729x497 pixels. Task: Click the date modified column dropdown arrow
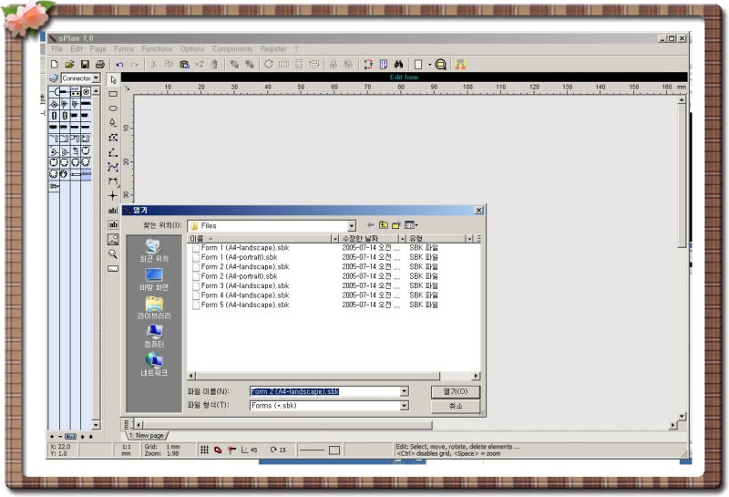point(402,239)
